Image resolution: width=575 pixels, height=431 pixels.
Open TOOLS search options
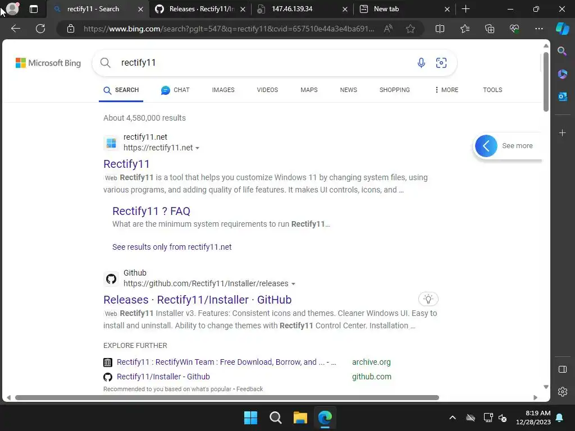point(492,90)
